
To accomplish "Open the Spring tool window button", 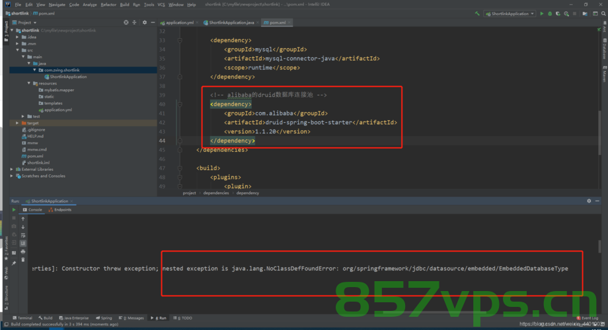I will pyautogui.click(x=104, y=318).
